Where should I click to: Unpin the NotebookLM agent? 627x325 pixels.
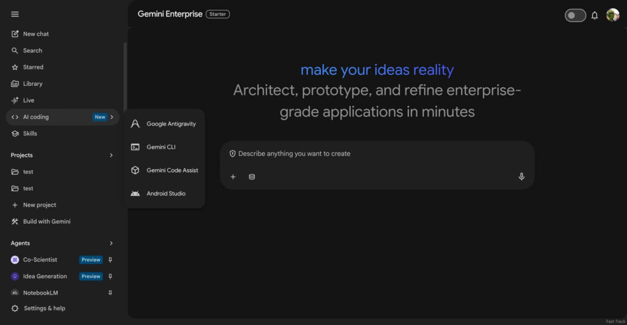(110, 293)
